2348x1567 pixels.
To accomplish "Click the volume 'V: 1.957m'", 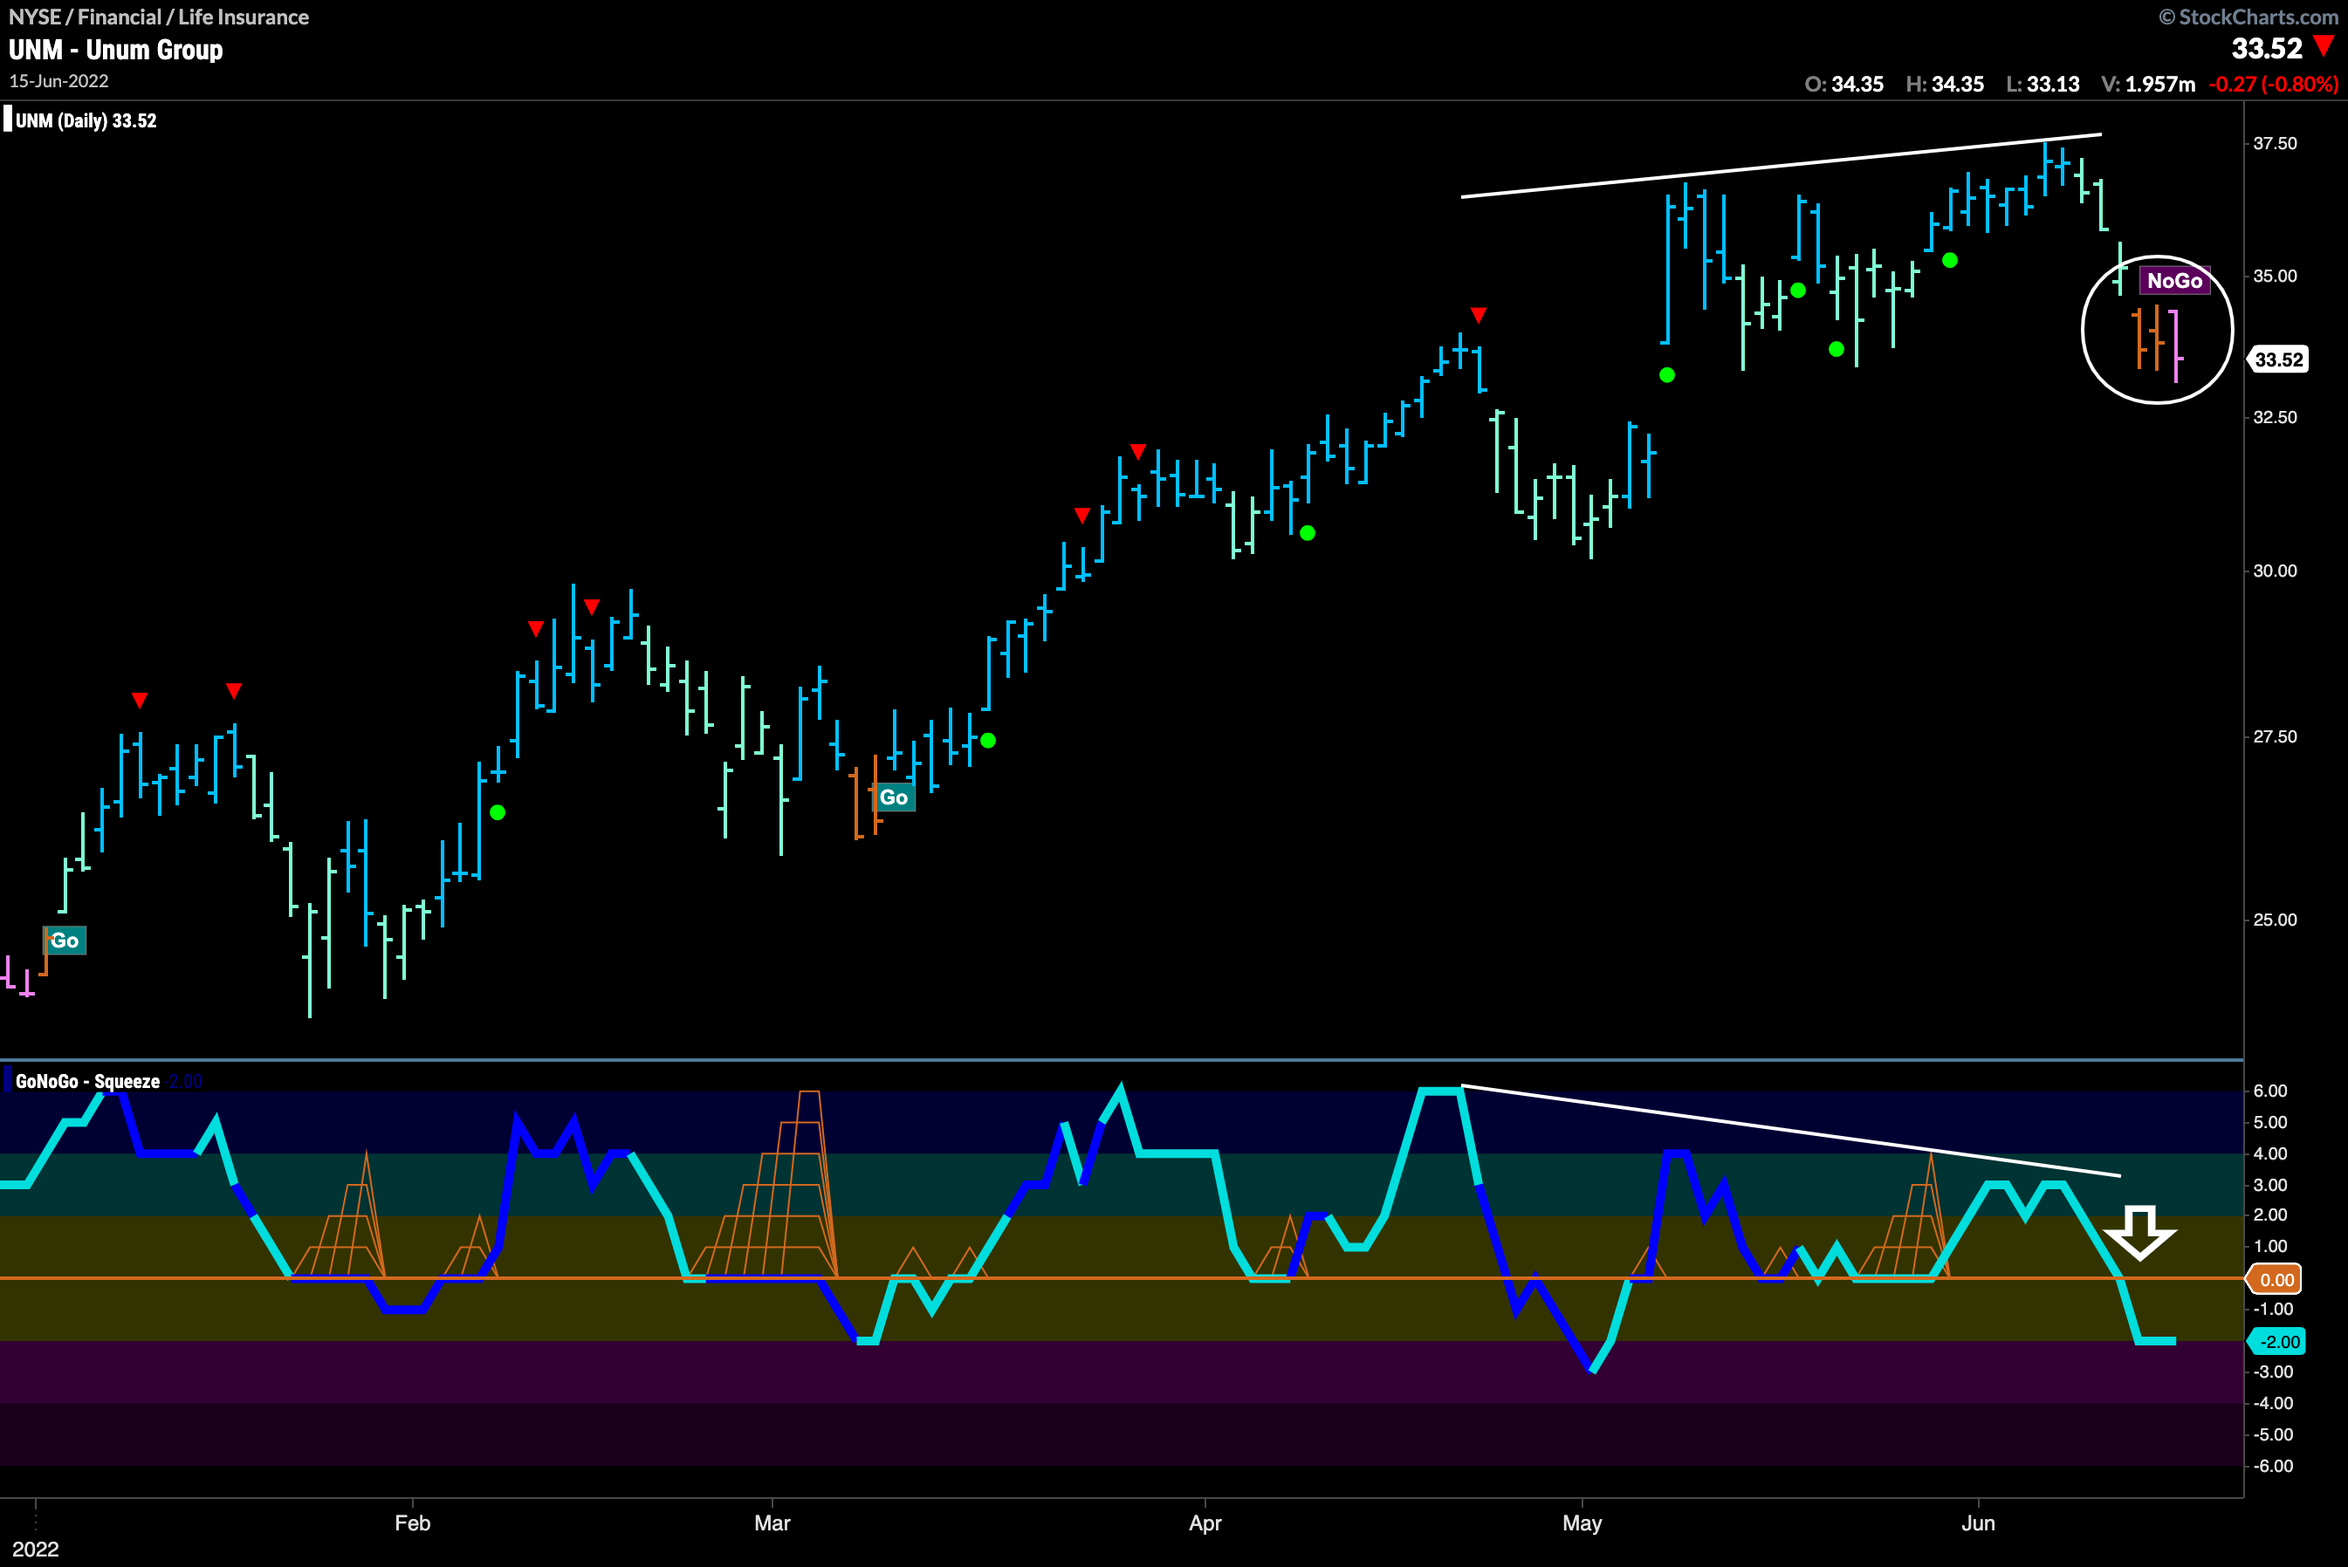I will click(x=2148, y=84).
